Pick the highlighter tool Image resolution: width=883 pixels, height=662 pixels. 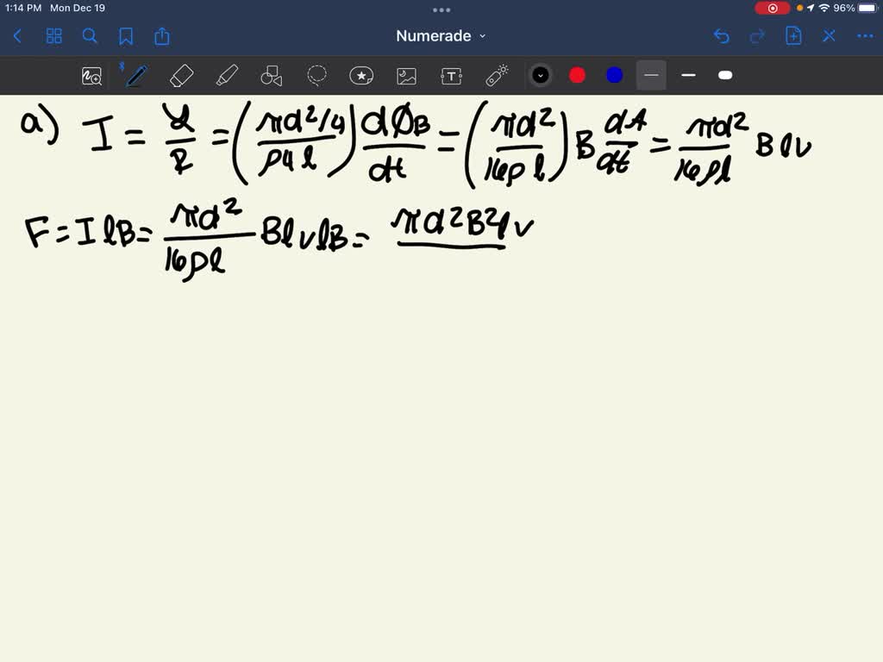coord(227,76)
